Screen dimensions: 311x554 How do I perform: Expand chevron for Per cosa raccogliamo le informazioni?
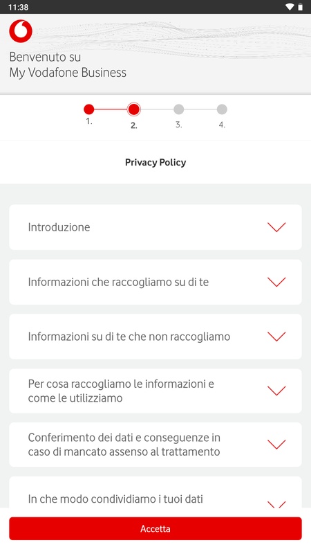point(276,391)
